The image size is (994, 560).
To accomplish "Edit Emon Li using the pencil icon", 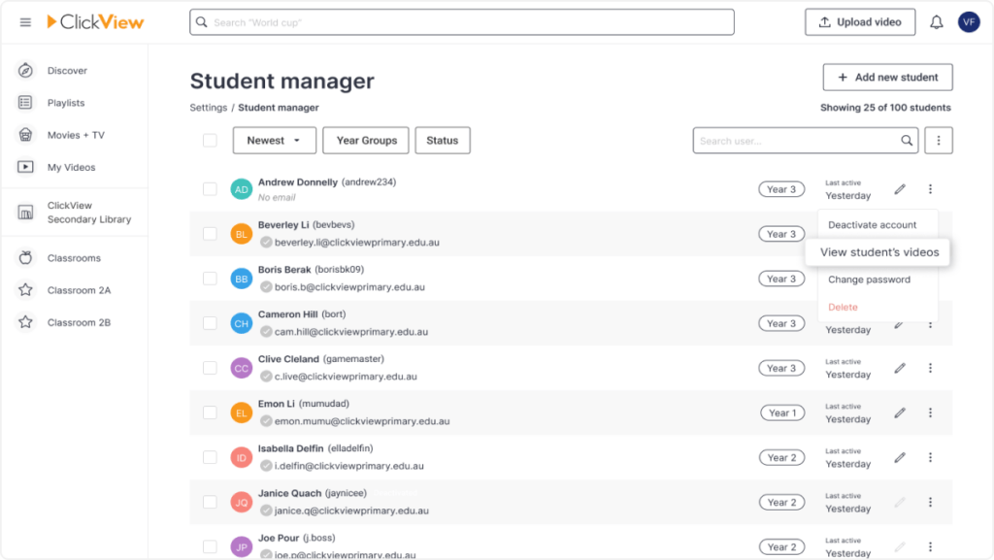I will click(x=900, y=412).
